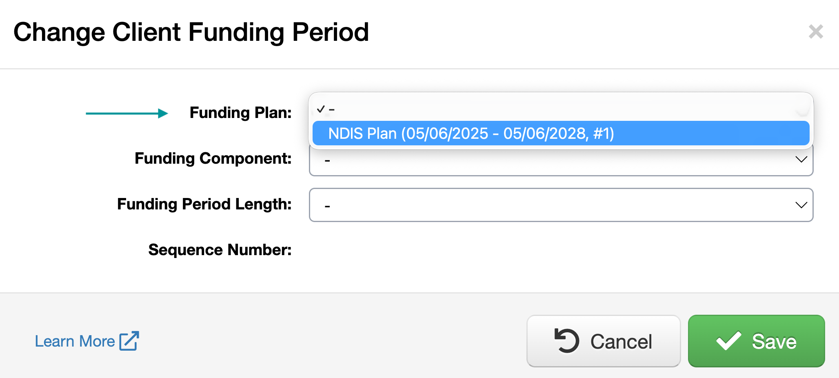The image size is (839, 378).
Task: Click the Funding Plan label
Action: 240,113
